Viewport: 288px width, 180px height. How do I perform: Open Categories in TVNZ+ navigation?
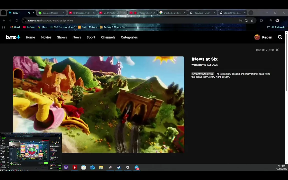(129, 37)
